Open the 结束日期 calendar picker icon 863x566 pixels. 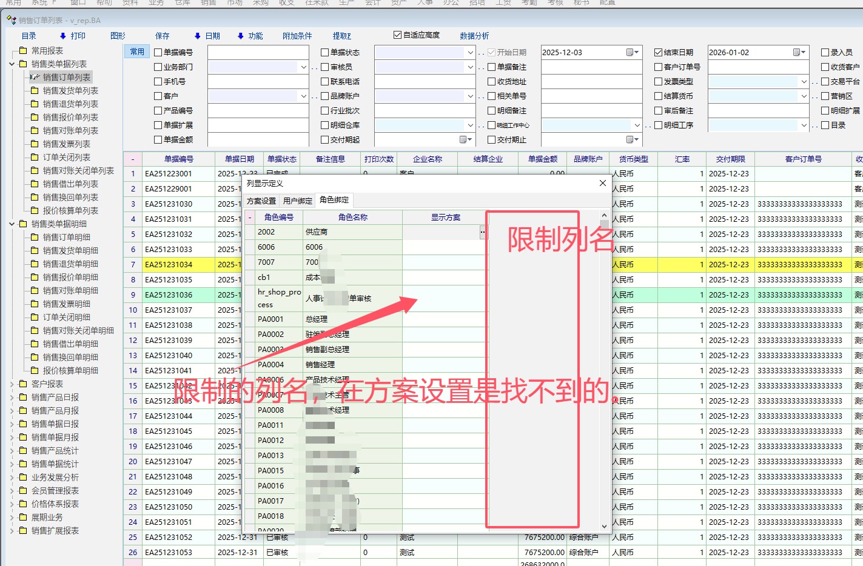coord(798,53)
